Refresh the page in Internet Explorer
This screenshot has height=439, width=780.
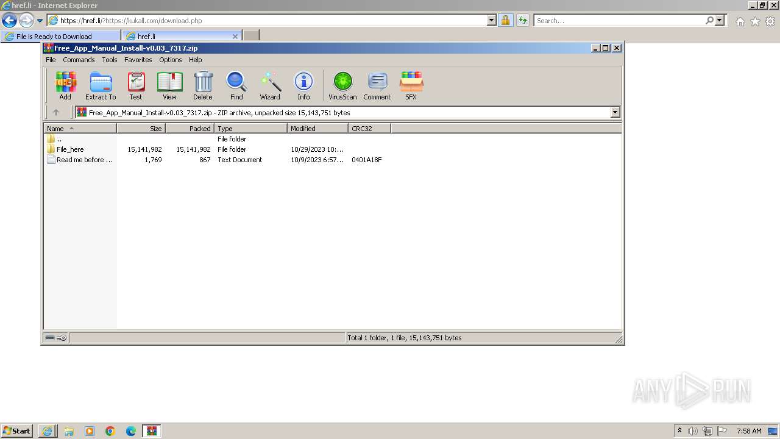pos(522,20)
